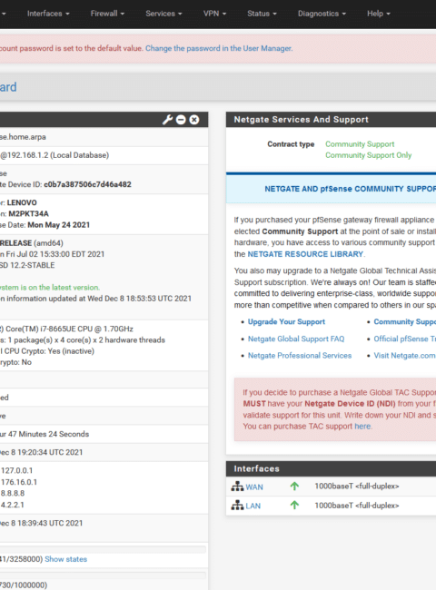The image size is (436, 590).
Task: Open widget settings wrench icon
Action: 167,120
